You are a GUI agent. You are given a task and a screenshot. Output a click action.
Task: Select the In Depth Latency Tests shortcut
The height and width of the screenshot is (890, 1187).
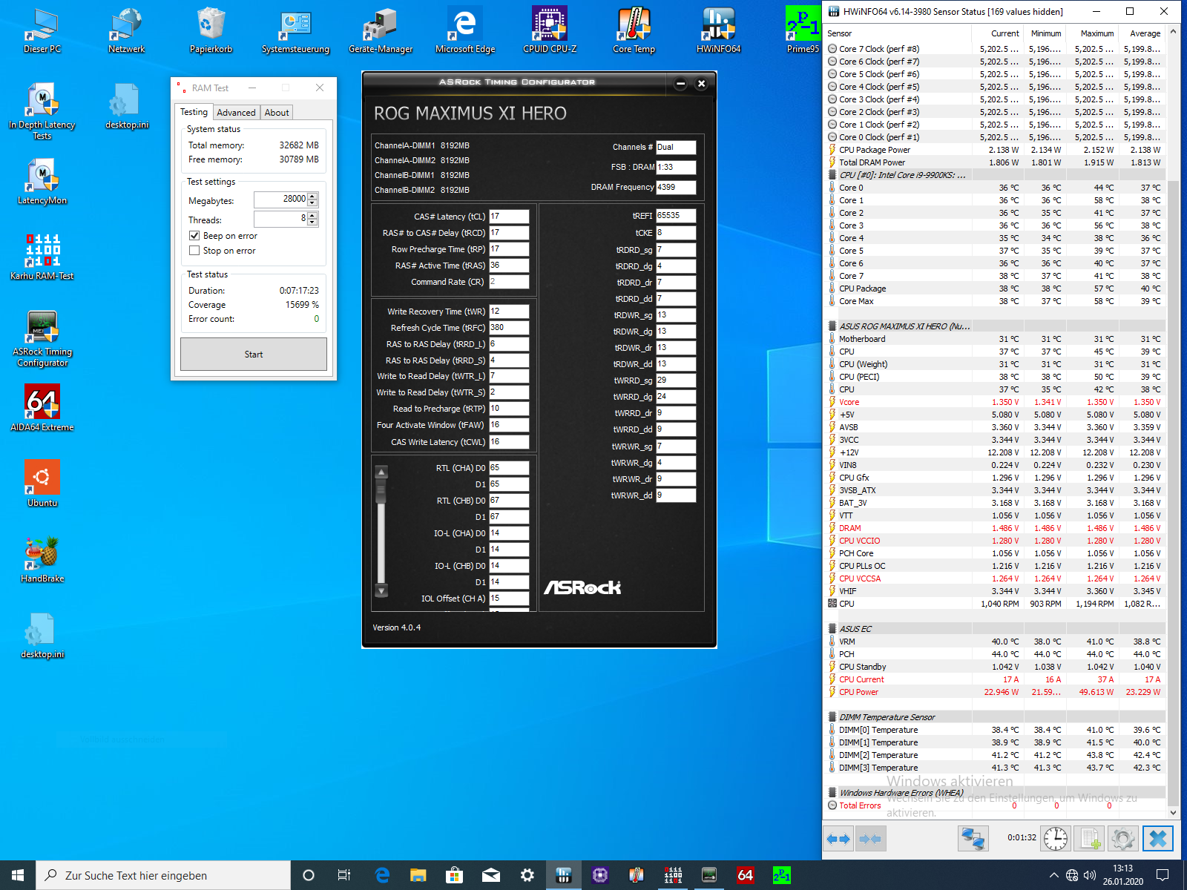point(42,111)
